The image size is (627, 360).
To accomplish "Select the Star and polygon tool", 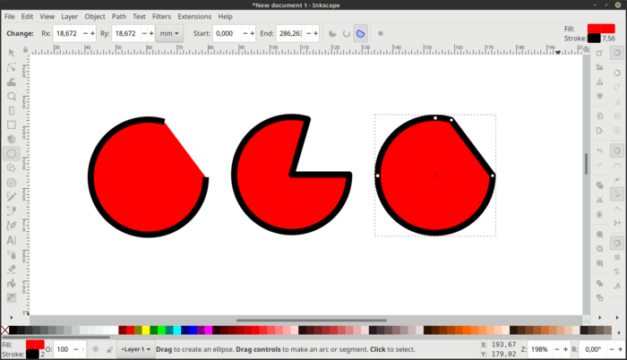I will point(11,168).
